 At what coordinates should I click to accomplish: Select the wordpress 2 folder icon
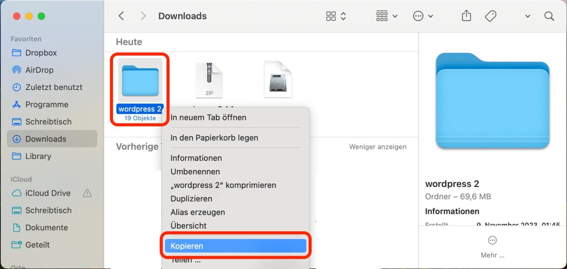coord(140,80)
